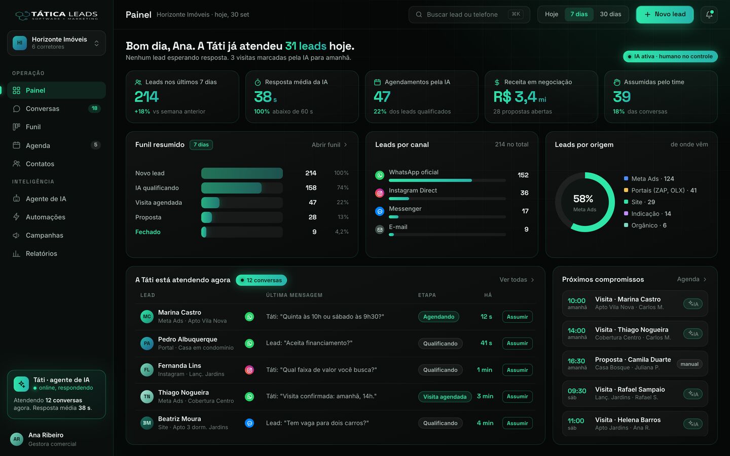
Task: Open Ana Ribeiro profile avatar
Action: 17,439
